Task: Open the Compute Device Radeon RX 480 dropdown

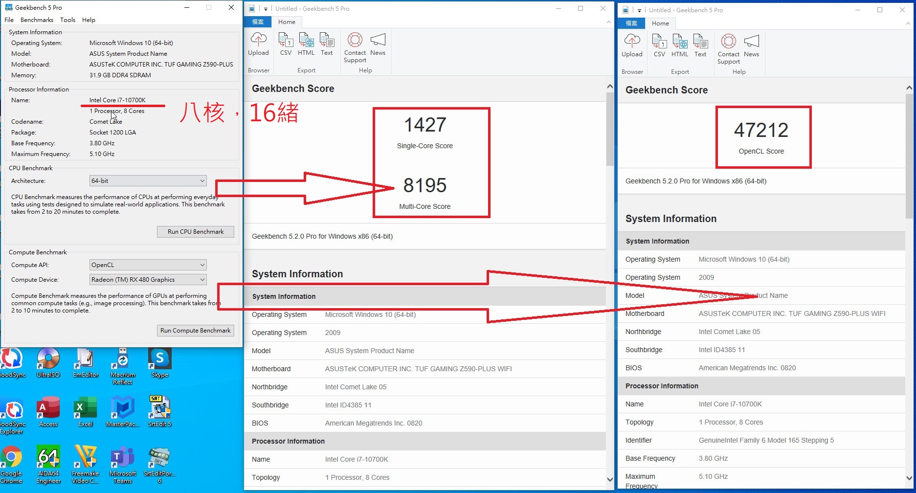Action: tap(148, 280)
